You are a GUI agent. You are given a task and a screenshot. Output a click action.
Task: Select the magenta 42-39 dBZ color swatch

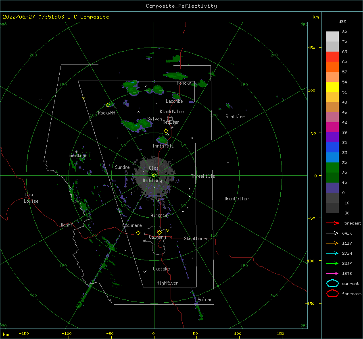(x=332, y=127)
